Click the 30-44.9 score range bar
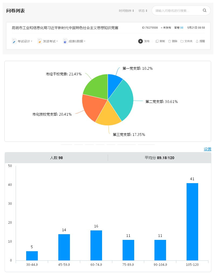The image size is (216, 275). [32, 256]
